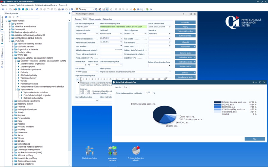Open Zoznam členov organizácií tree item
268x167 pixels.
coord(32,63)
